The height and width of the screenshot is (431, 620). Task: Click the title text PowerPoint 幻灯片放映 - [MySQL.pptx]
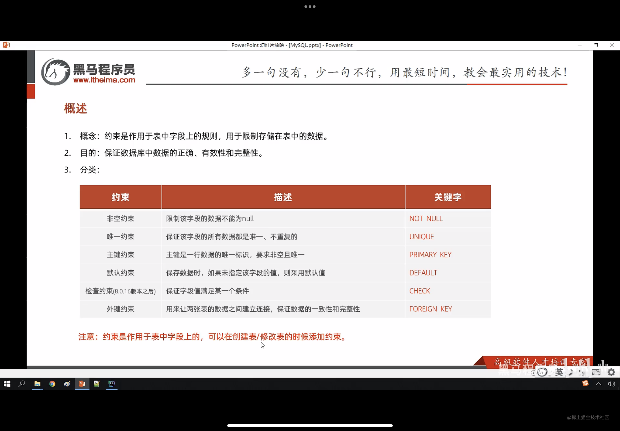(292, 45)
